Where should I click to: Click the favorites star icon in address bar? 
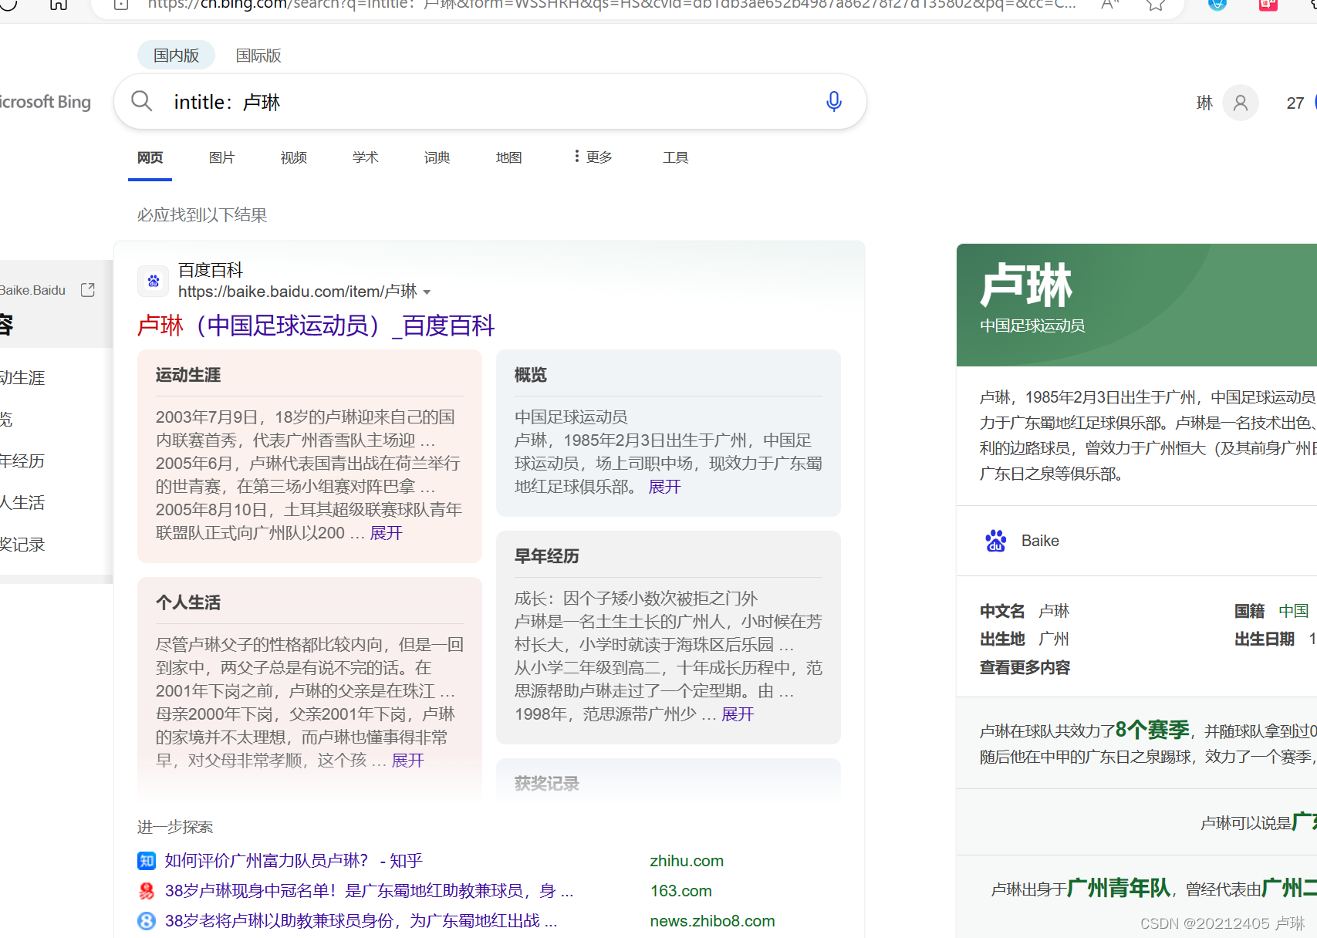pyautogui.click(x=1155, y=5)
